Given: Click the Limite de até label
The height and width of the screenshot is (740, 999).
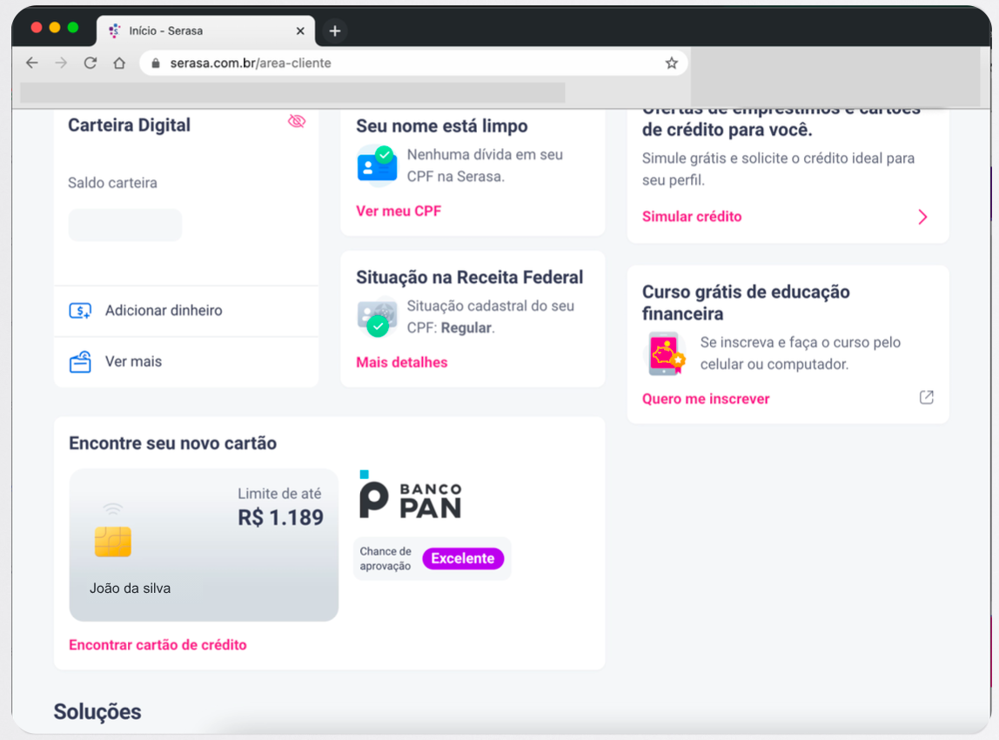Looking at the screenshot, I should (279, 494).
